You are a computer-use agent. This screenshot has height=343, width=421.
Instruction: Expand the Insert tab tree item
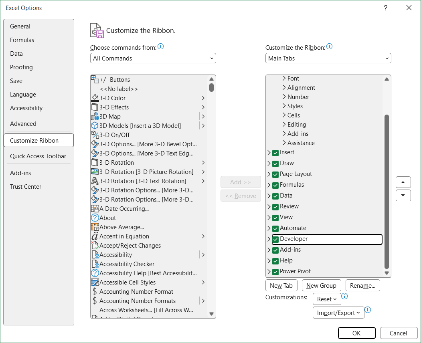[x=269, y=152]
